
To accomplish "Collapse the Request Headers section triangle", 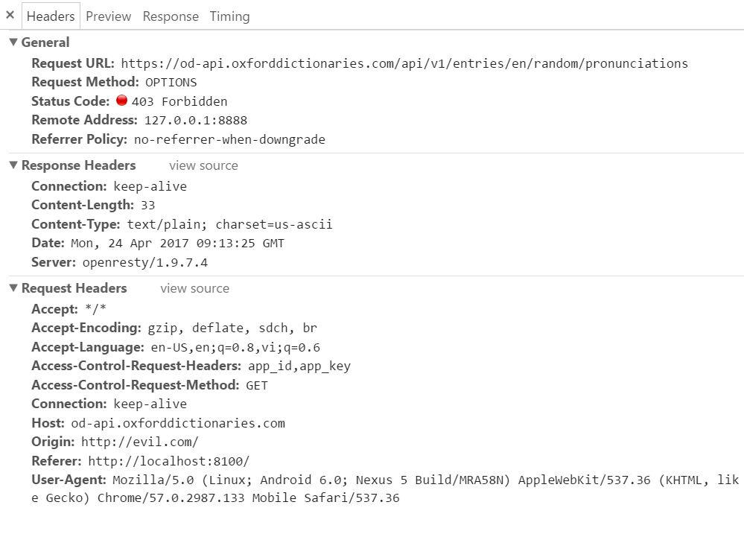I will click(13, 288).
